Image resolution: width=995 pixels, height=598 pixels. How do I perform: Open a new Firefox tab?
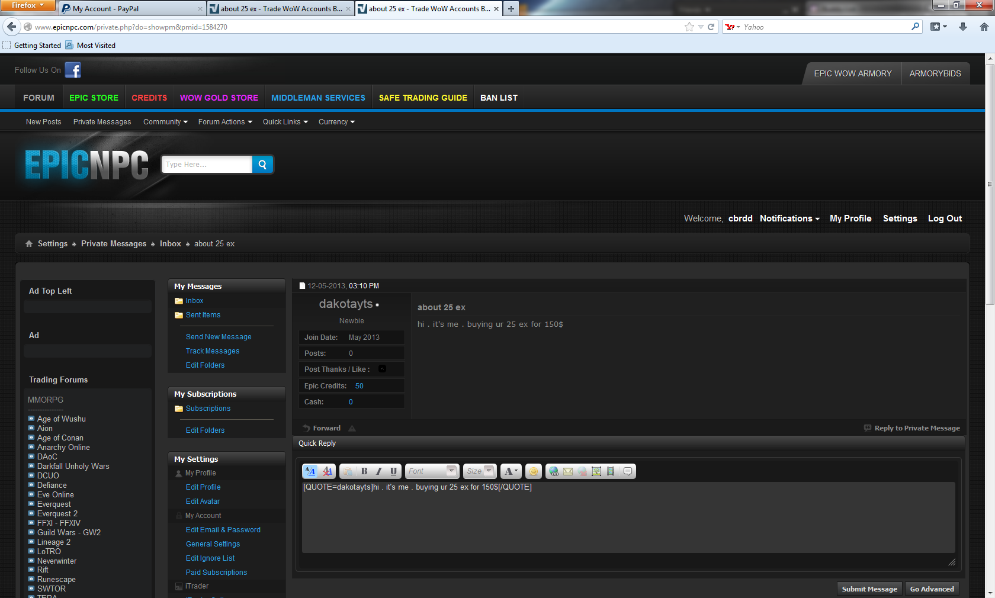pos(511,8)
